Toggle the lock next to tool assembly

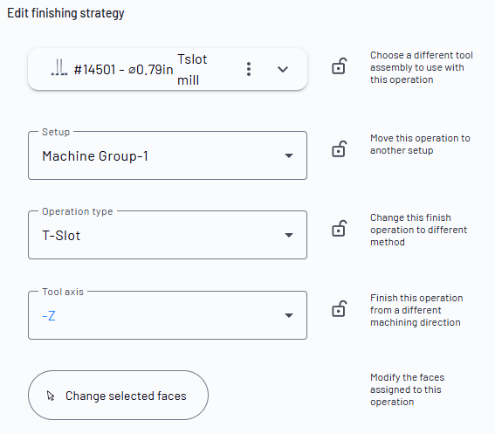tap(340, 66)
